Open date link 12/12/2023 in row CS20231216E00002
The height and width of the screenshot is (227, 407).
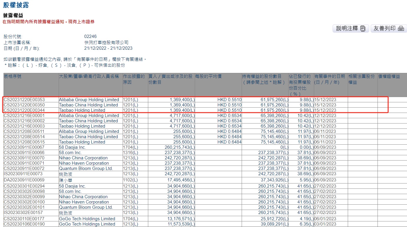click(325, 121)
